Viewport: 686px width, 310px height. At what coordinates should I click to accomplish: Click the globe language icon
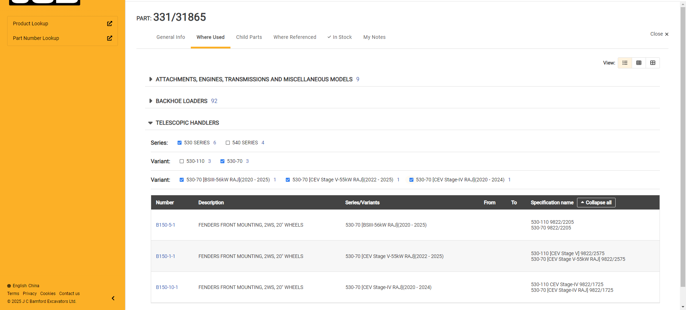pyautogui.click(x=9, y=286)
